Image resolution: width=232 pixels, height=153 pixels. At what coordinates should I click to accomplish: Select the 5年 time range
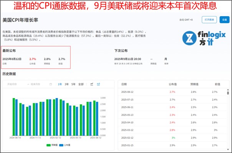73,84
